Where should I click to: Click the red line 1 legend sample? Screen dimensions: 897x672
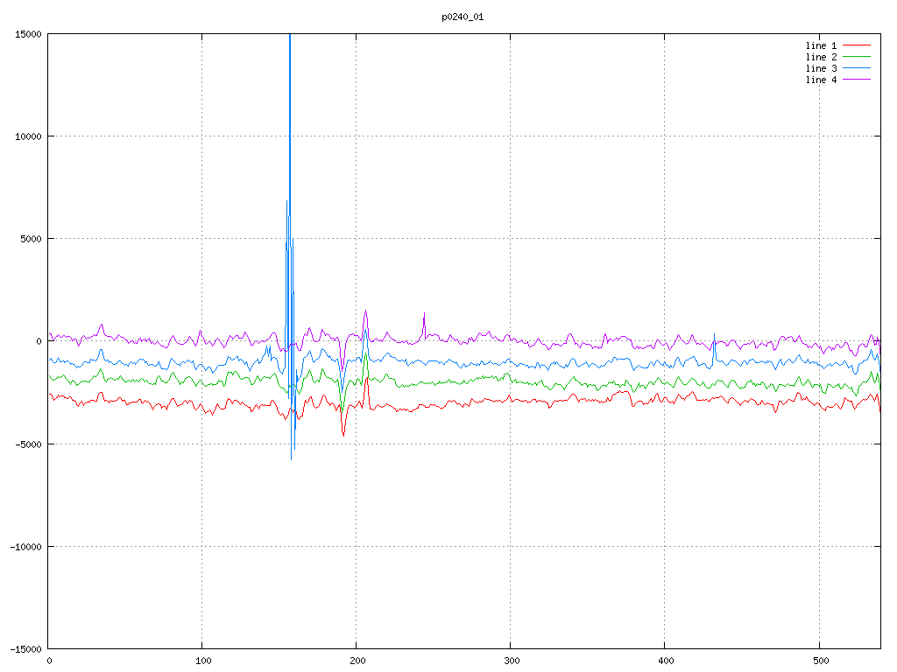[x=857, y=45]
